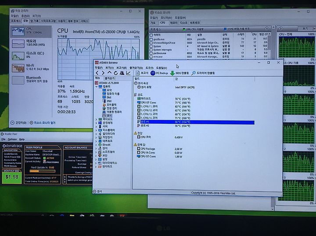Expand the Multimedia node in AIDA64 tree
316x236 pixels.
pyautogui.click(x=96, y=134)
